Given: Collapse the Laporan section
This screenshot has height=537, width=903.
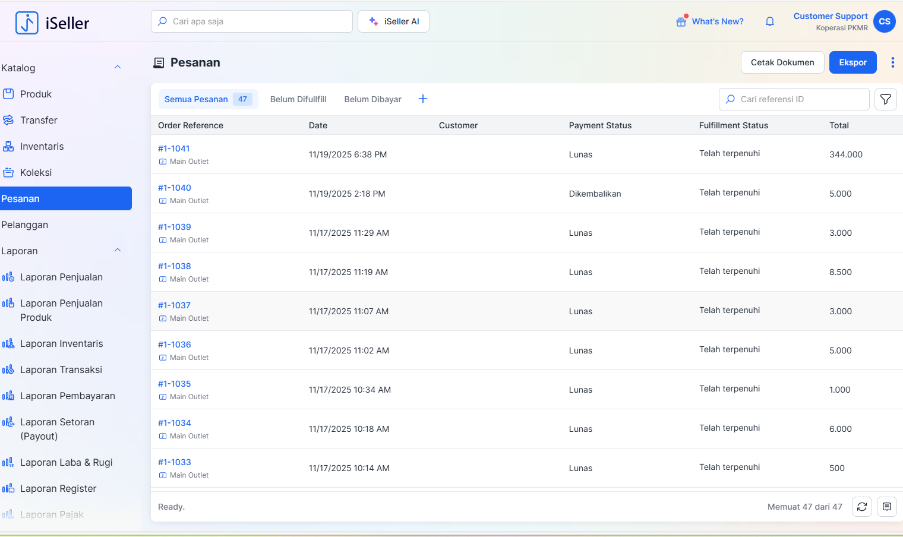Looking at the screenshot, I should point(118,251).
